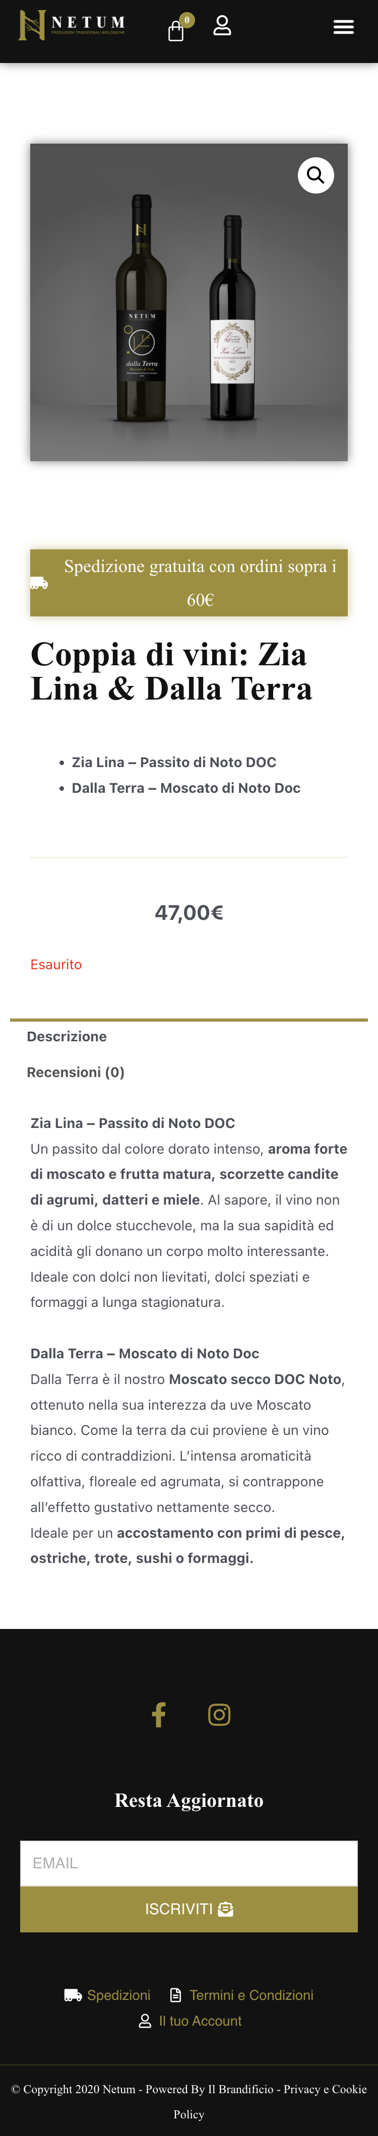Click the Netum logo in header
Viewport: 378px width, 2136px height.
point(72,26)
